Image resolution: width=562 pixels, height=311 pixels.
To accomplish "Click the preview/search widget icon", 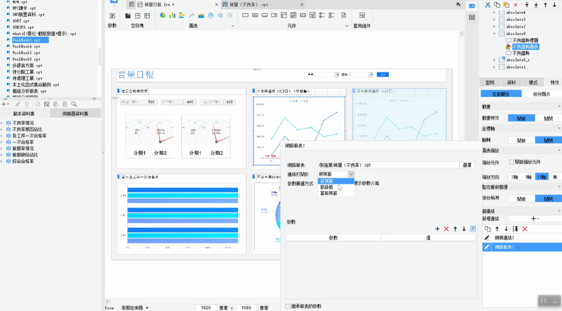I will 344,15.
